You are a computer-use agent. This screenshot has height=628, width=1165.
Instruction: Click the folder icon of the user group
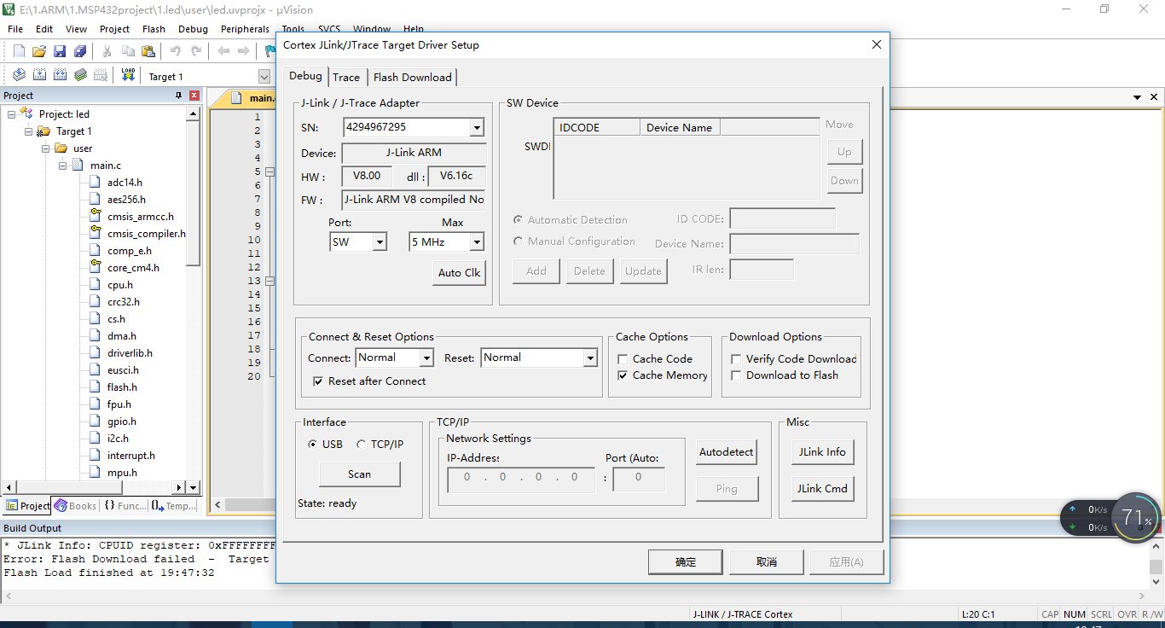tap(61, 148)
